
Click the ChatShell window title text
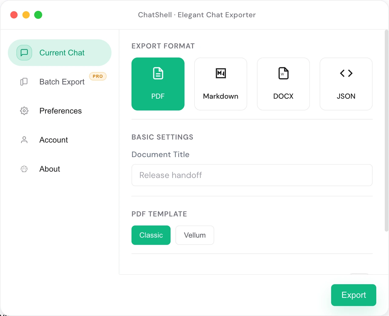197,15
